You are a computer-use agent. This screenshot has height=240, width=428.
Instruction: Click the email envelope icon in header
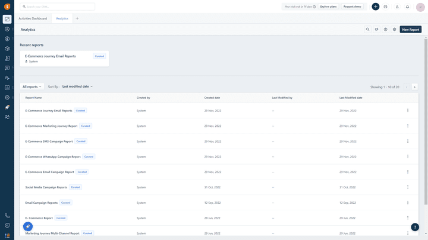coord(385,7)
